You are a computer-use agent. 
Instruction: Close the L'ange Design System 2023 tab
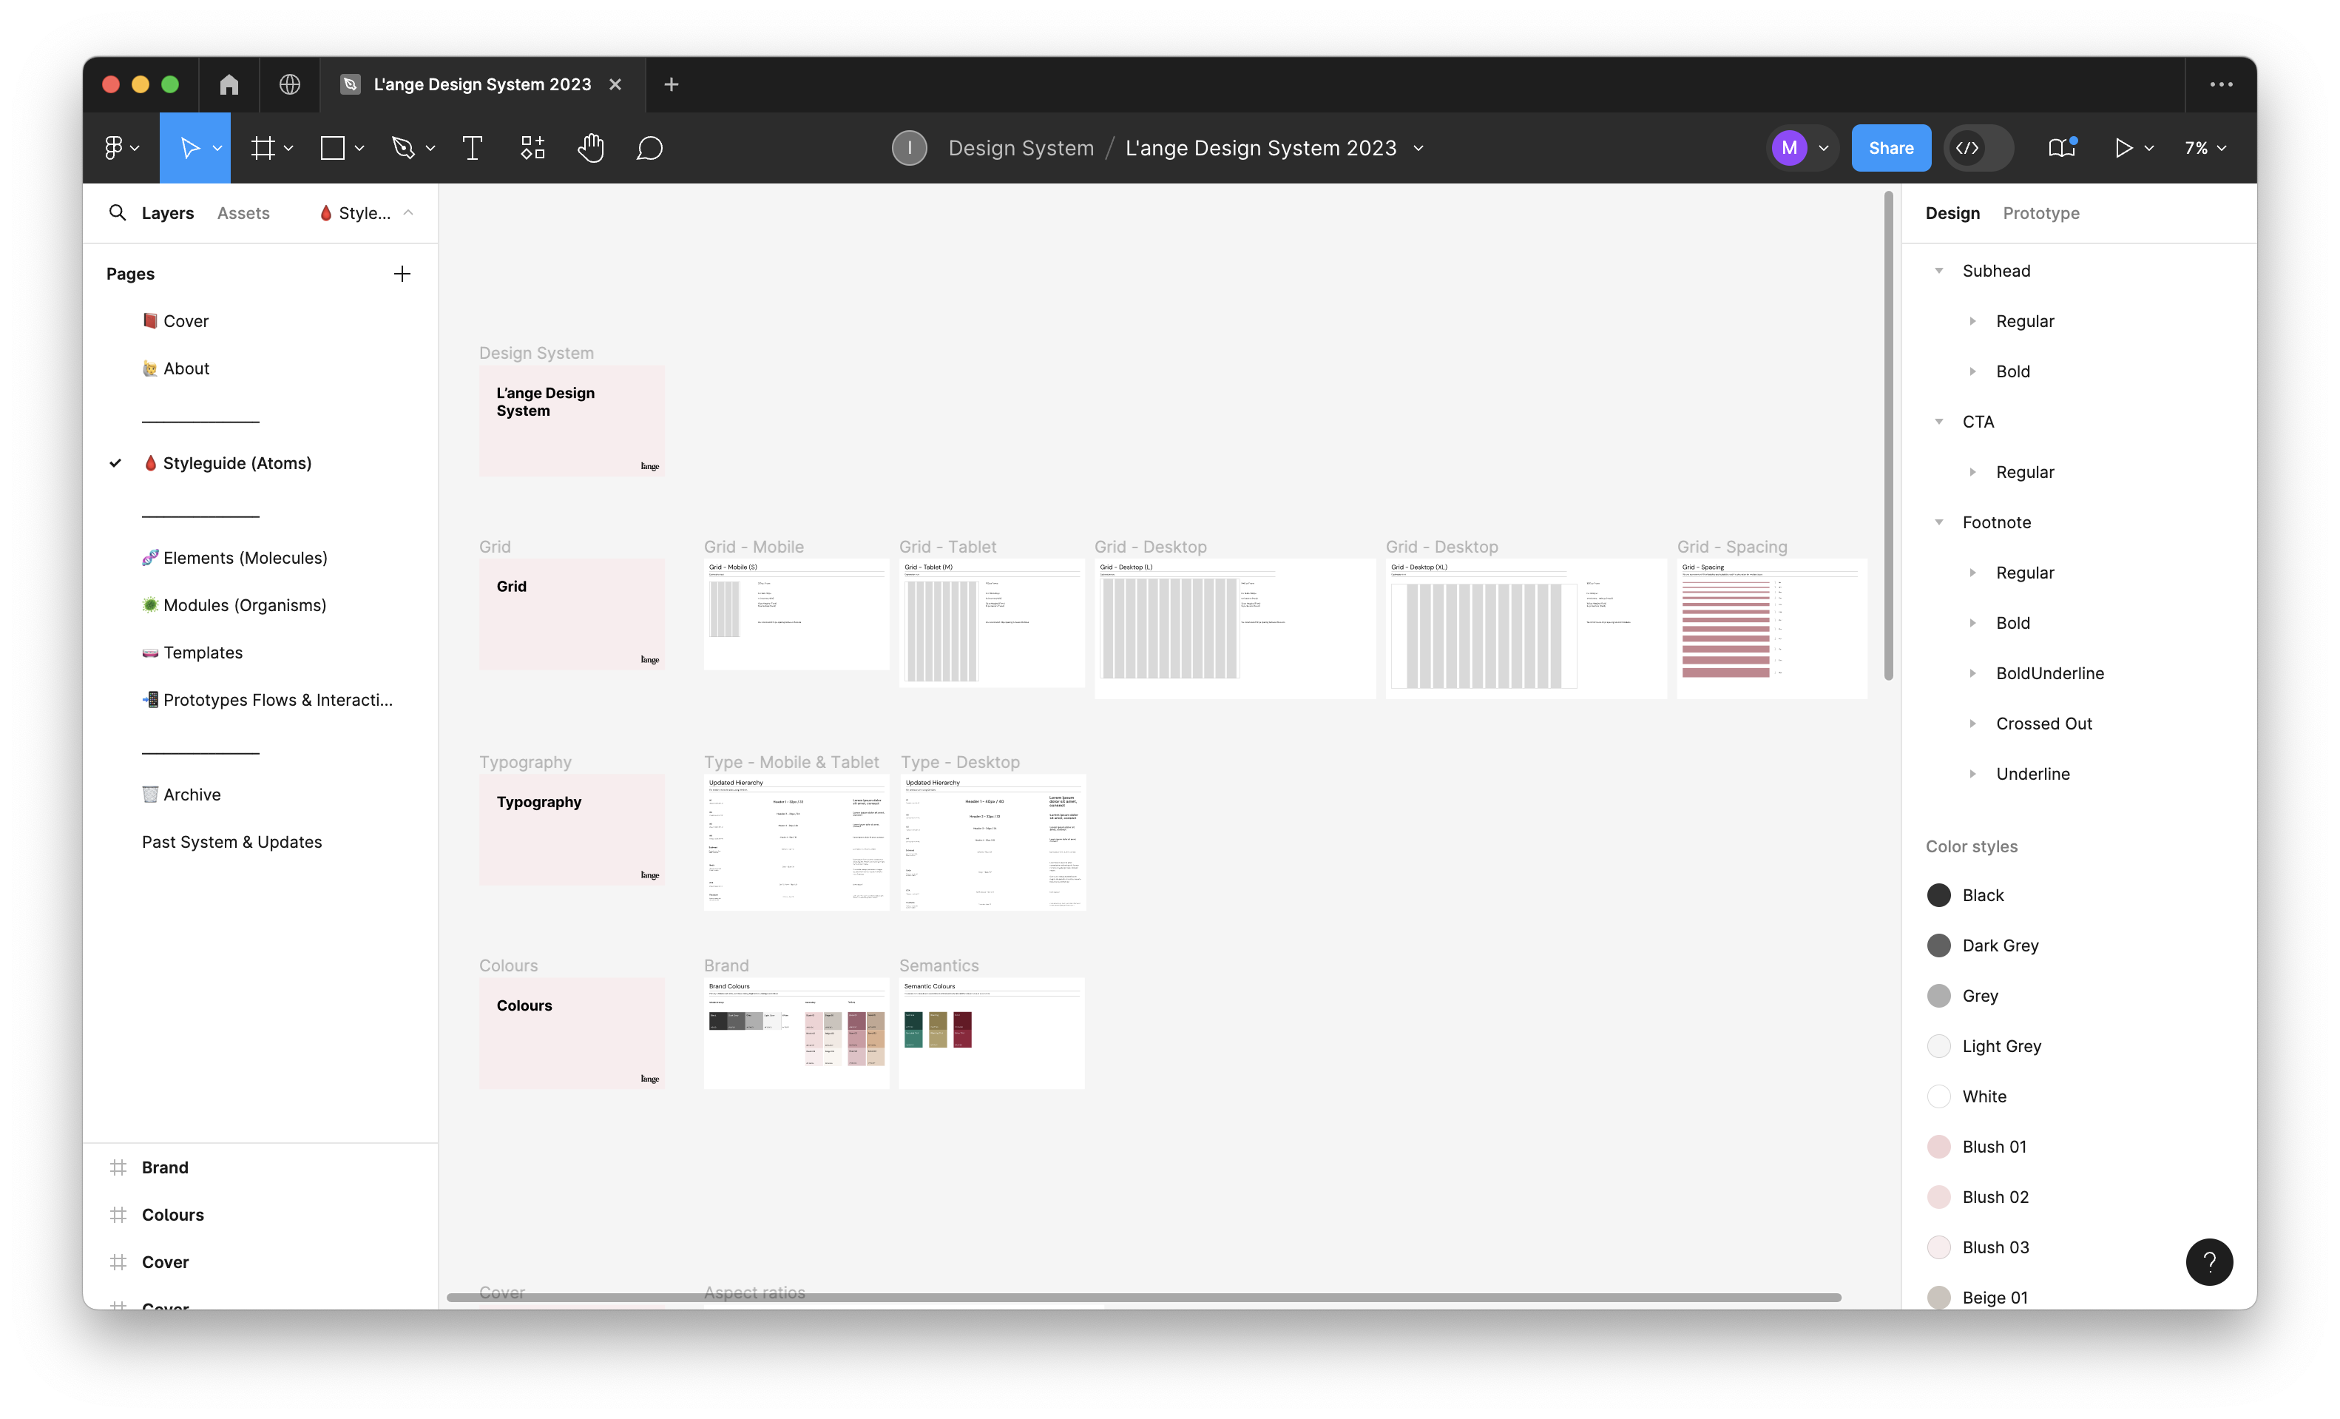(615, 84)
